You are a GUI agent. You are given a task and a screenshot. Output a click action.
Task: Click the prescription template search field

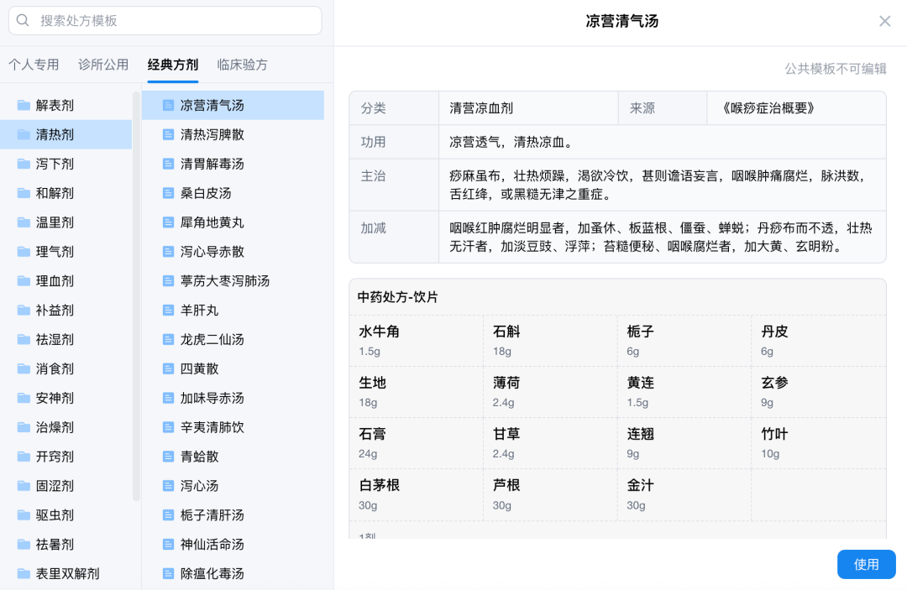[168, 20]
